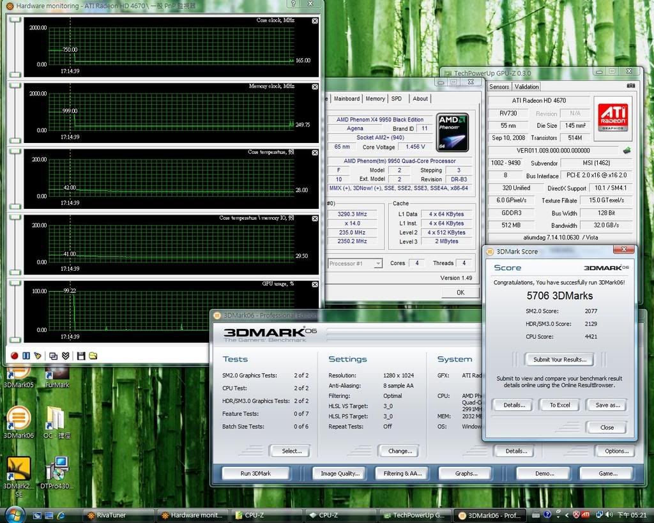
Task: Click the green BIOS chip icon in GPU-Z
Action: coord(627,151)
